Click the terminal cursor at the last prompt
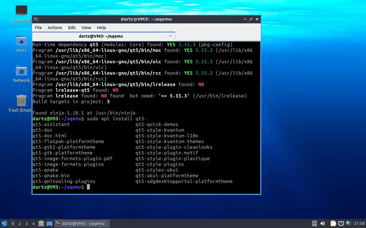Viewport: 366px width, 228px height. click(88, 187)
